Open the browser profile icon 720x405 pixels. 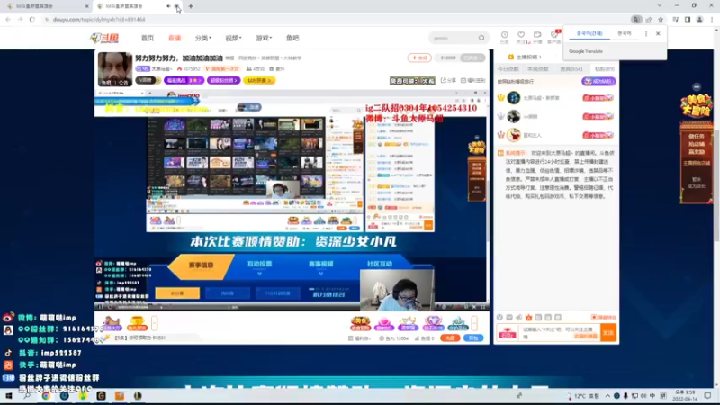coord(699,20)
